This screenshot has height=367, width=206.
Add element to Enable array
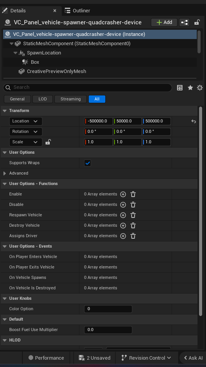123,194
